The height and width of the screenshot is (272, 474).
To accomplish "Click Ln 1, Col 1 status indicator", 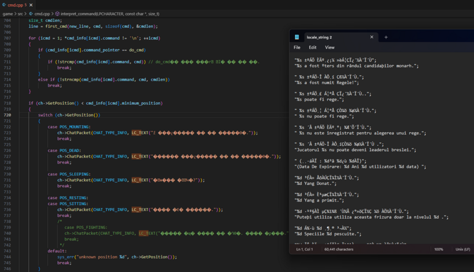I will pos(305,249).
